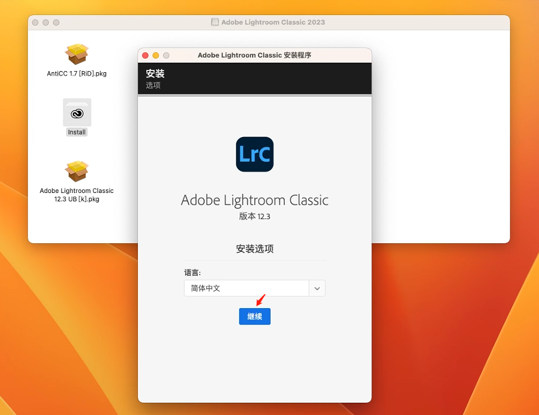Click the 'Adobe Lightroom Classic' product name text
The width and height of the screenshot is (539, 415).
(x=255, y=200)
